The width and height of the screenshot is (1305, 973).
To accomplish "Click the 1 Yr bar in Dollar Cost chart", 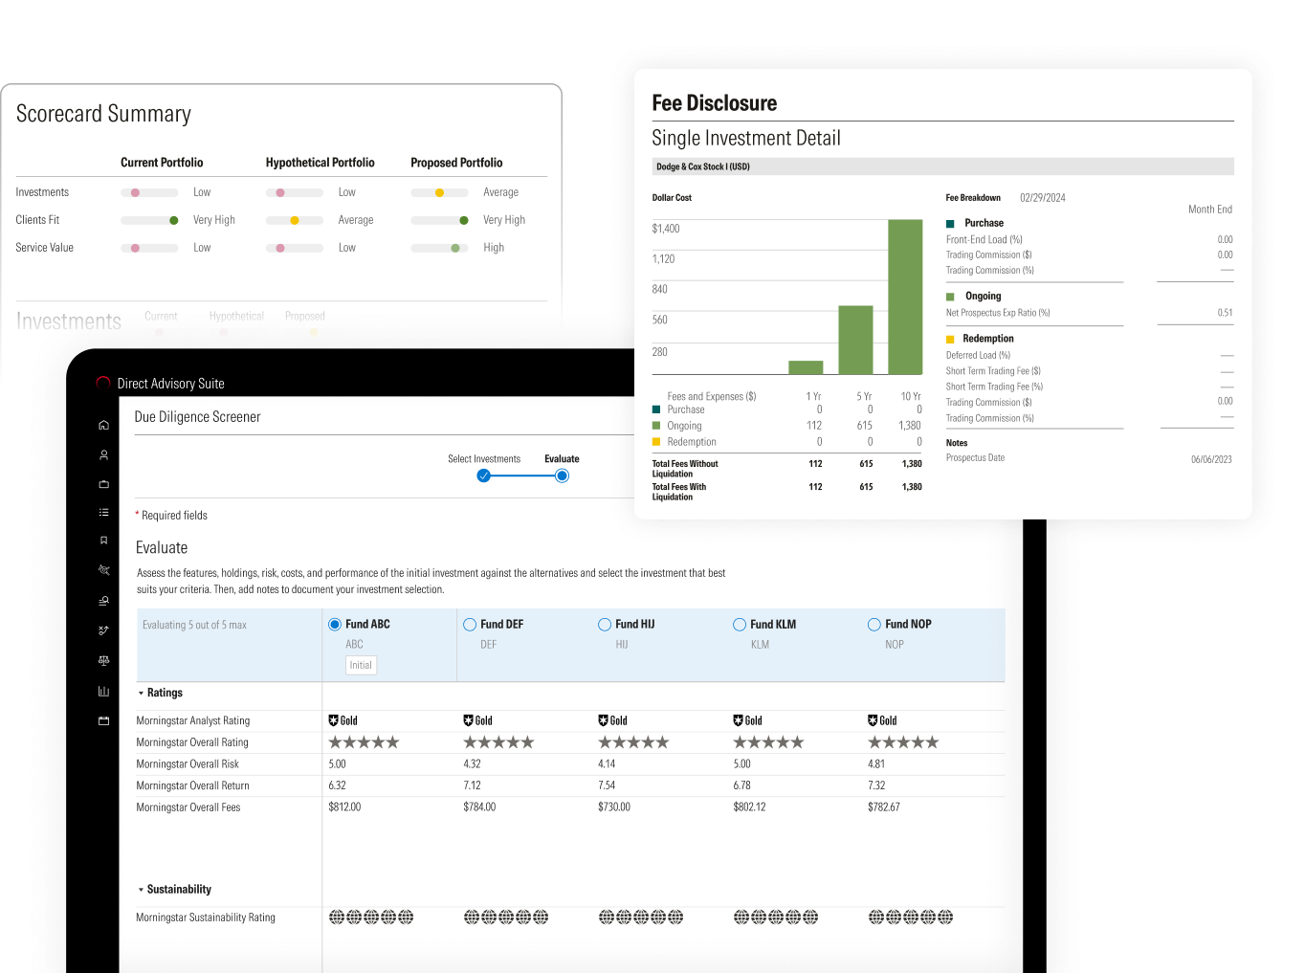I will (806, 367).
